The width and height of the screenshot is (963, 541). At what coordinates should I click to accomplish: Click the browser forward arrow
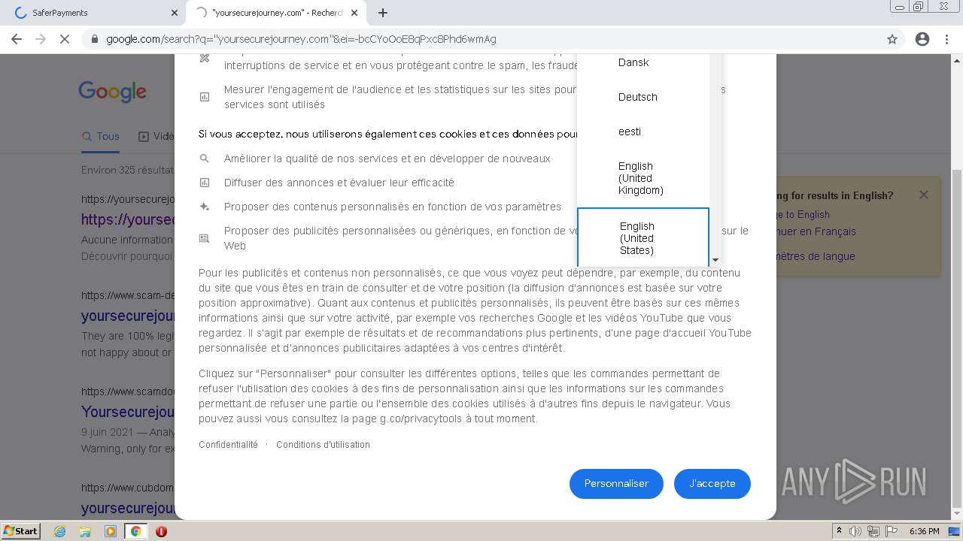tap(41, 39)
